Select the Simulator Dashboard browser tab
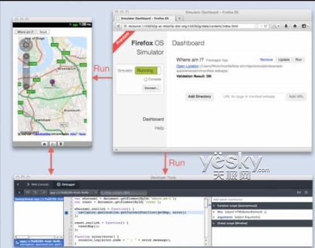Screen dimensions: 315x248 point(144,18)
